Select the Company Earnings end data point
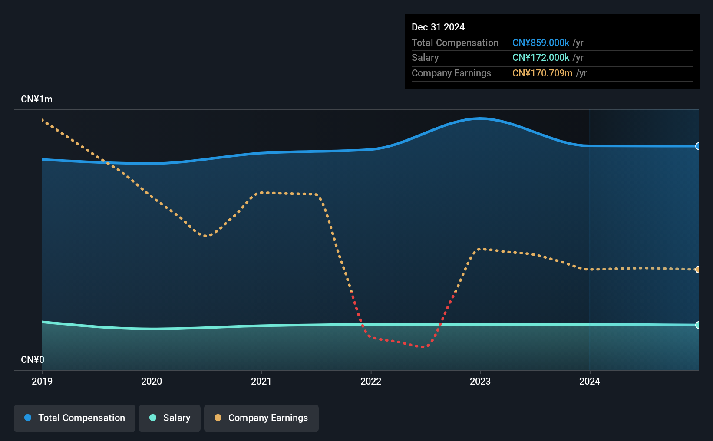713x441 pixels. [698, 270]
